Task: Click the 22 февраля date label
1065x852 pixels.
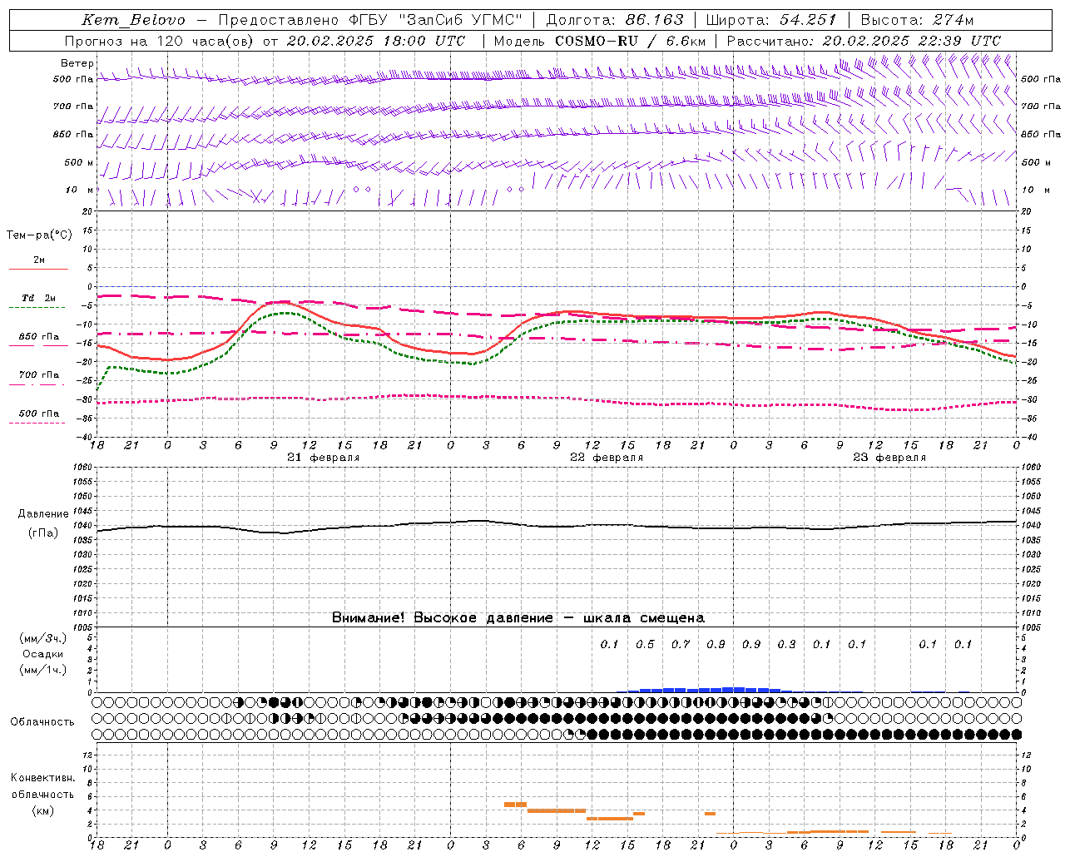Action: pyautogui.click(x=607, y=458)
